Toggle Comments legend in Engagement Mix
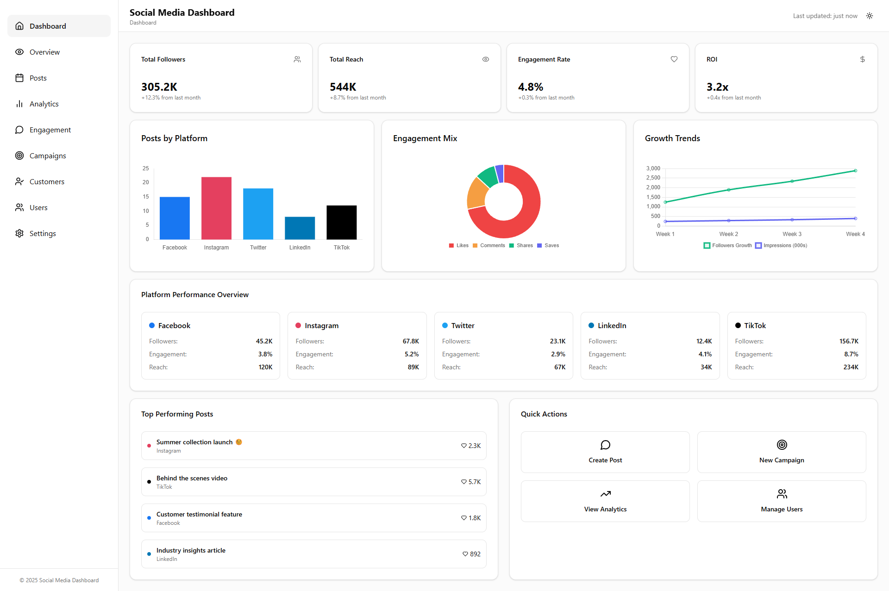Viewport: 889px width, 591px height. [488, 245]
